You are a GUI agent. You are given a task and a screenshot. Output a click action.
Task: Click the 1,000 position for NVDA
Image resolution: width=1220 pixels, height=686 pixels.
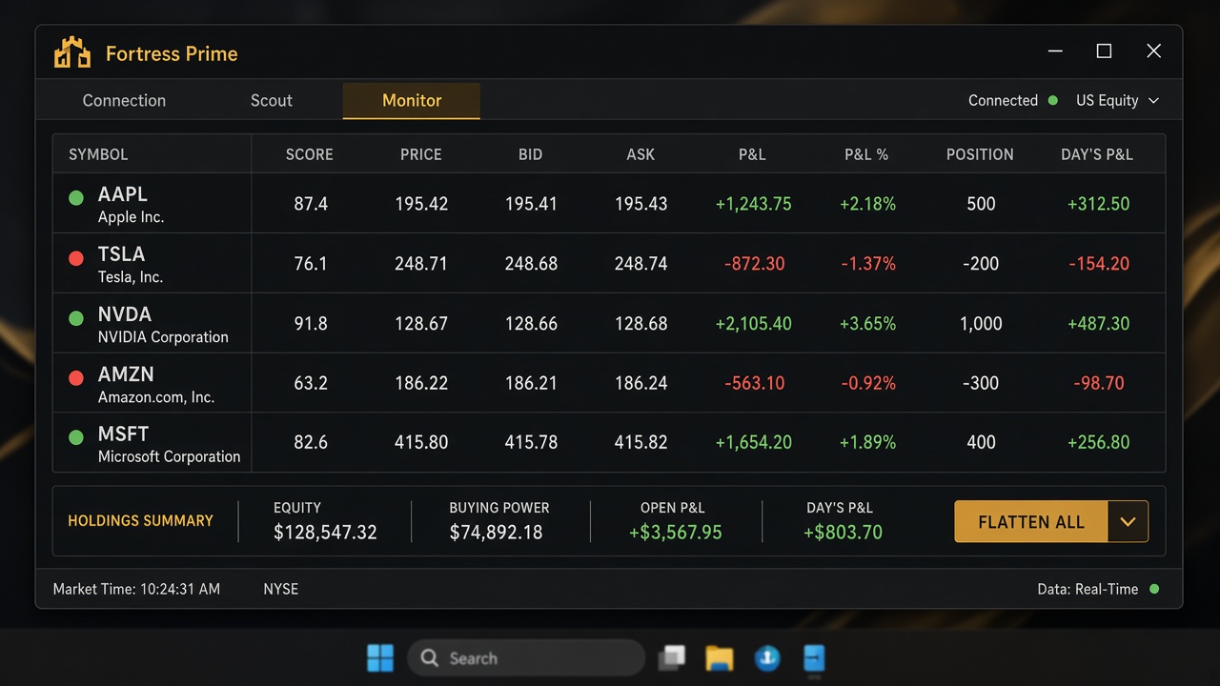pos(981,324)
